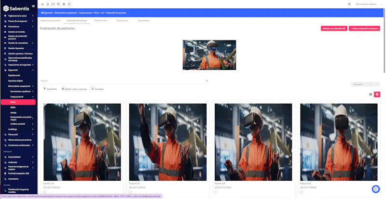Screen dimensions: 386x199
Task: Click the Panel de inteligencia de negocio icon
Action: point(5,168)
